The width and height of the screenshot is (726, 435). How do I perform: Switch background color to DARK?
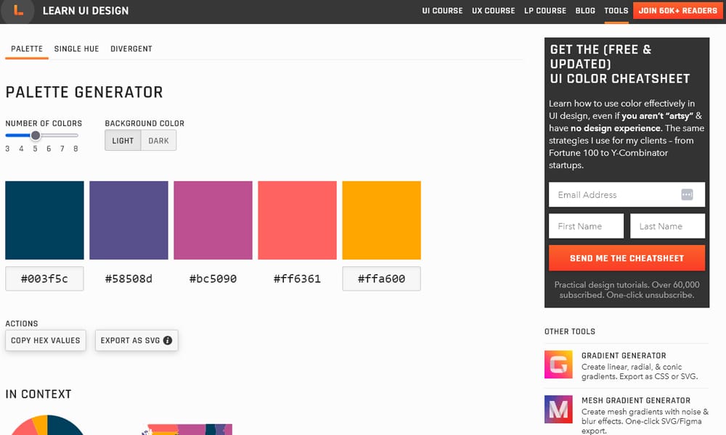pyautogui.click(x=159, y=140)
